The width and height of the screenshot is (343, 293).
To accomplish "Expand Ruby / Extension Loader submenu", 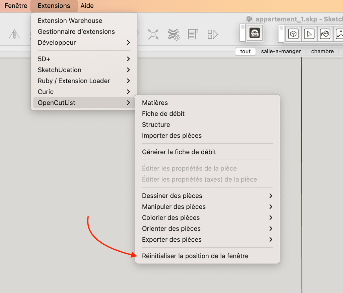I will pyautogui.click(x=84, y=81).
